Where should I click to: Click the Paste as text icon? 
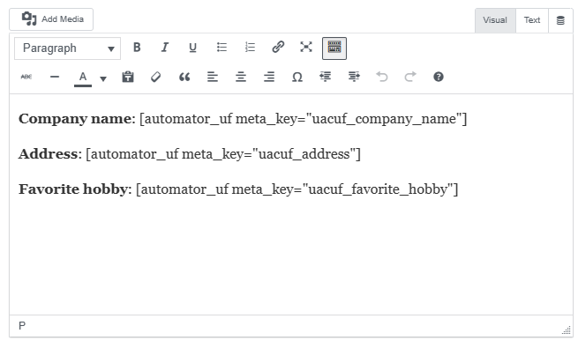[x=128, y=77]
